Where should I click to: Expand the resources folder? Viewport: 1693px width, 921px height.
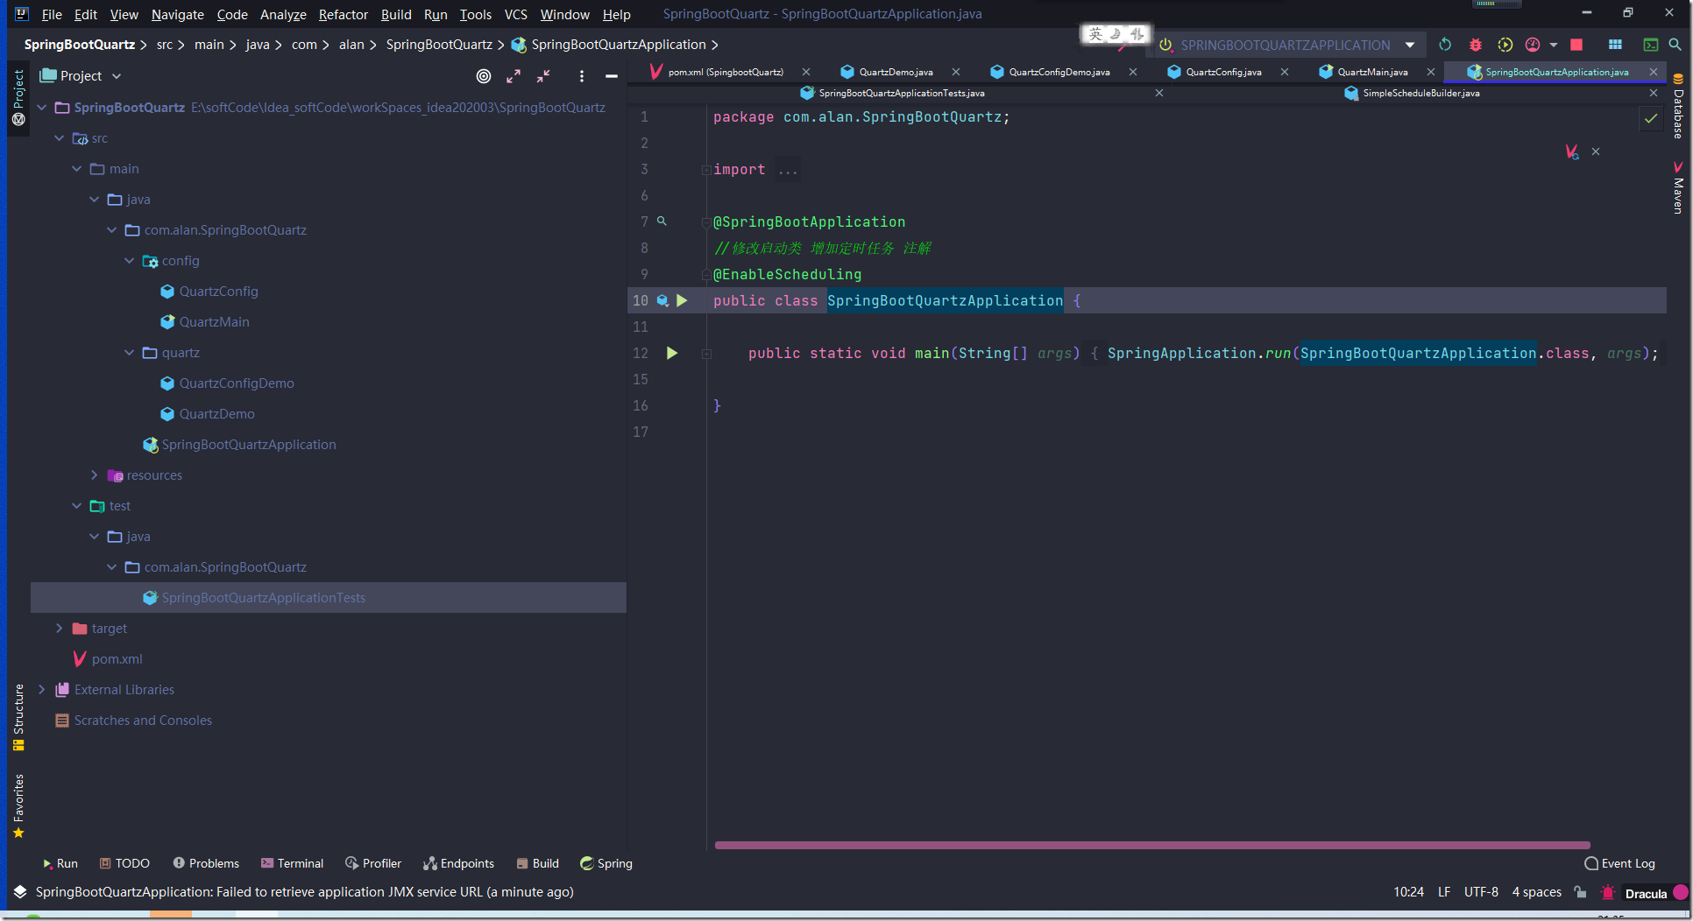pos(95,475)
